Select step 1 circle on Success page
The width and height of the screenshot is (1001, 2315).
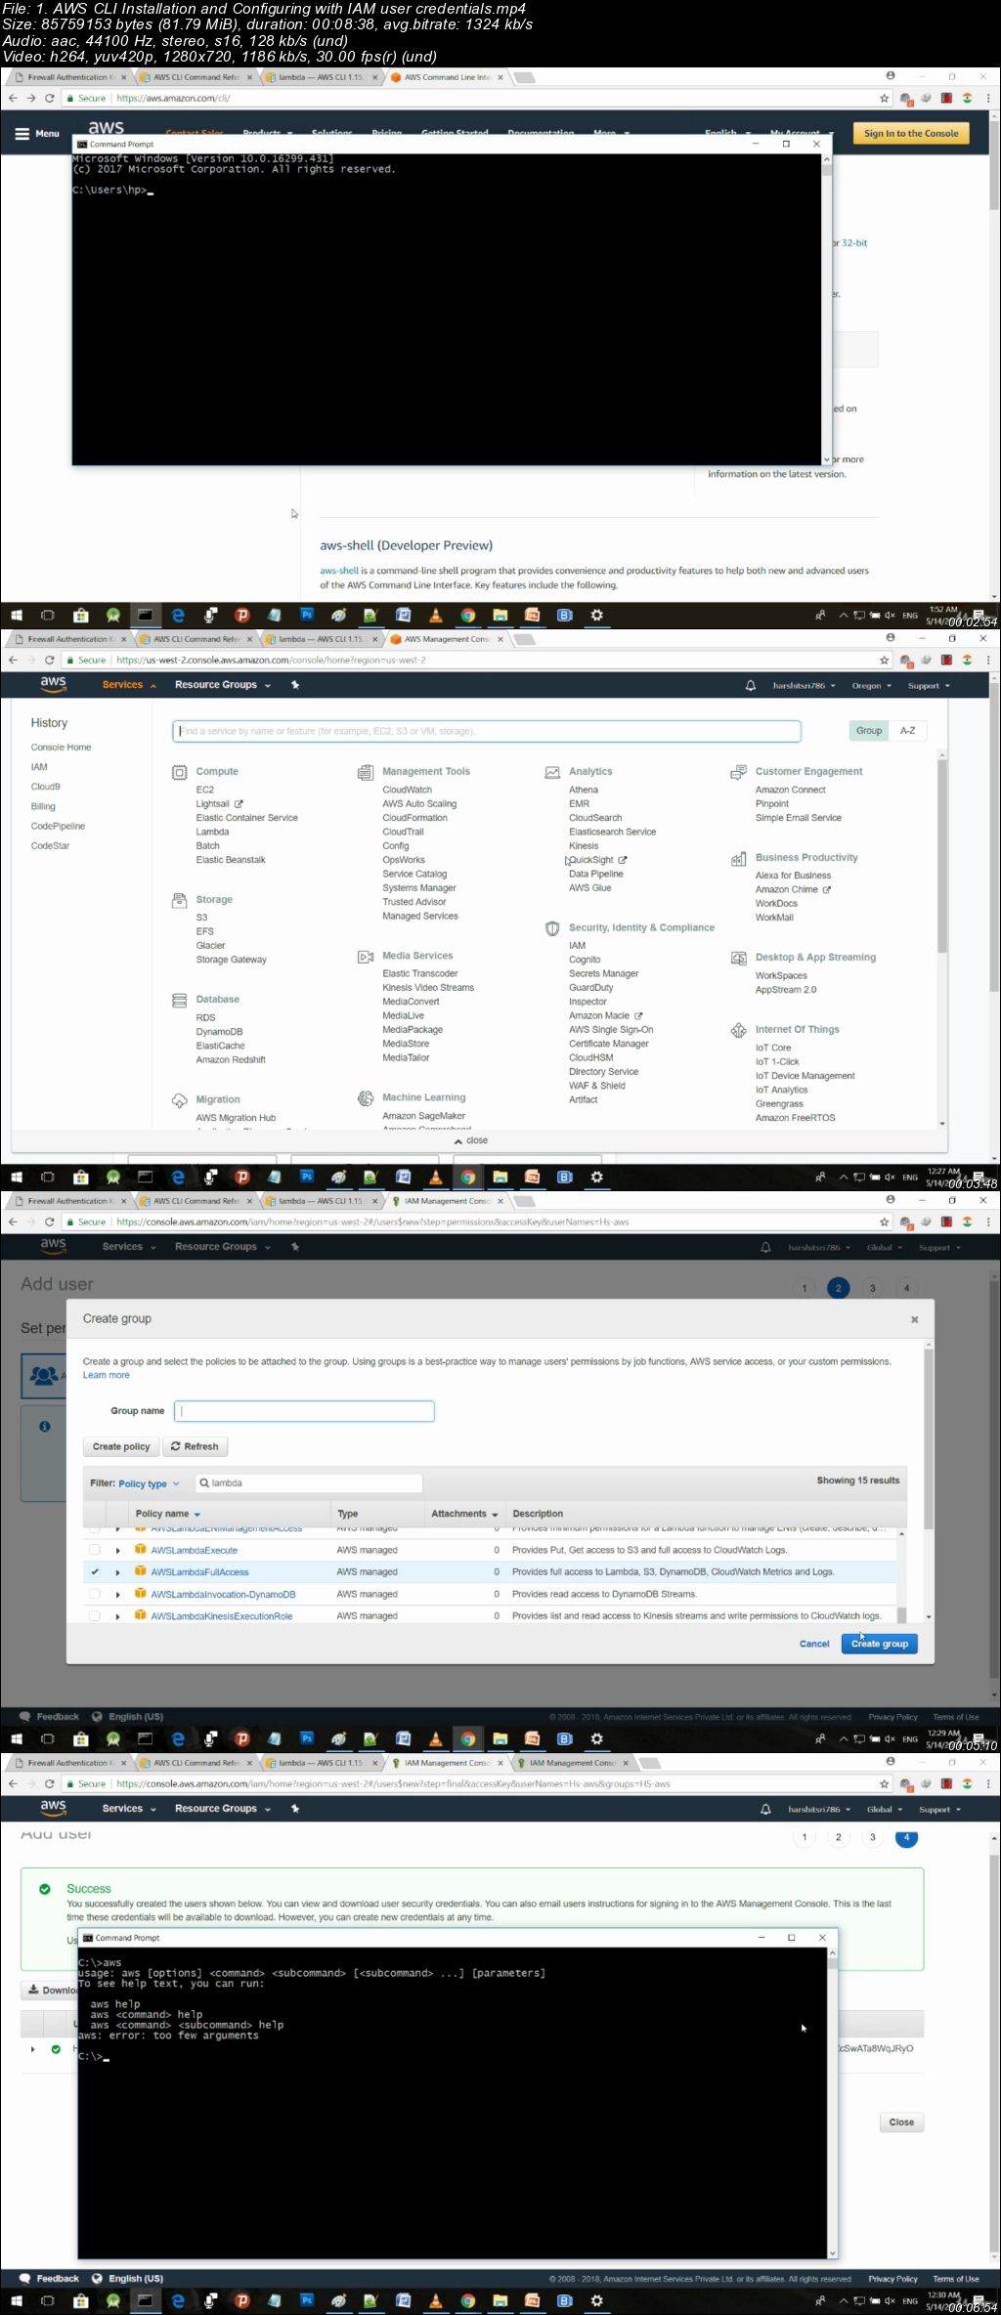805,1837
